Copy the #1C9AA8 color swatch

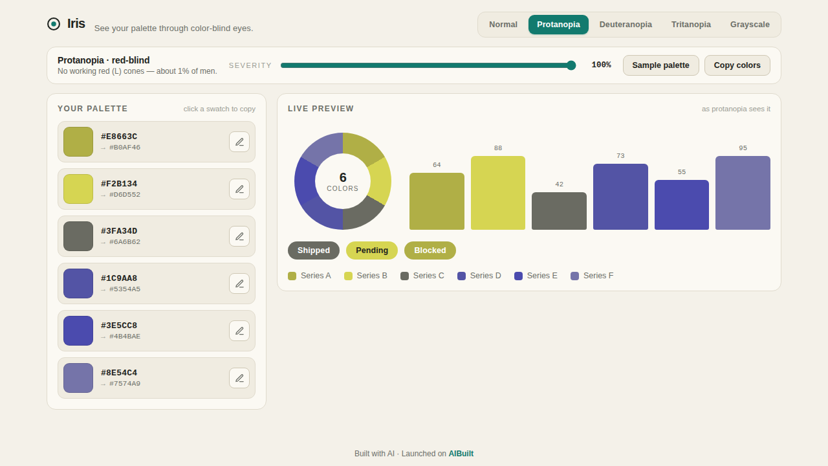point(78,283)
